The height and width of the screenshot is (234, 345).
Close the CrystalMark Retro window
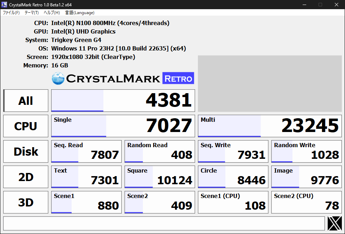[337, 5]
